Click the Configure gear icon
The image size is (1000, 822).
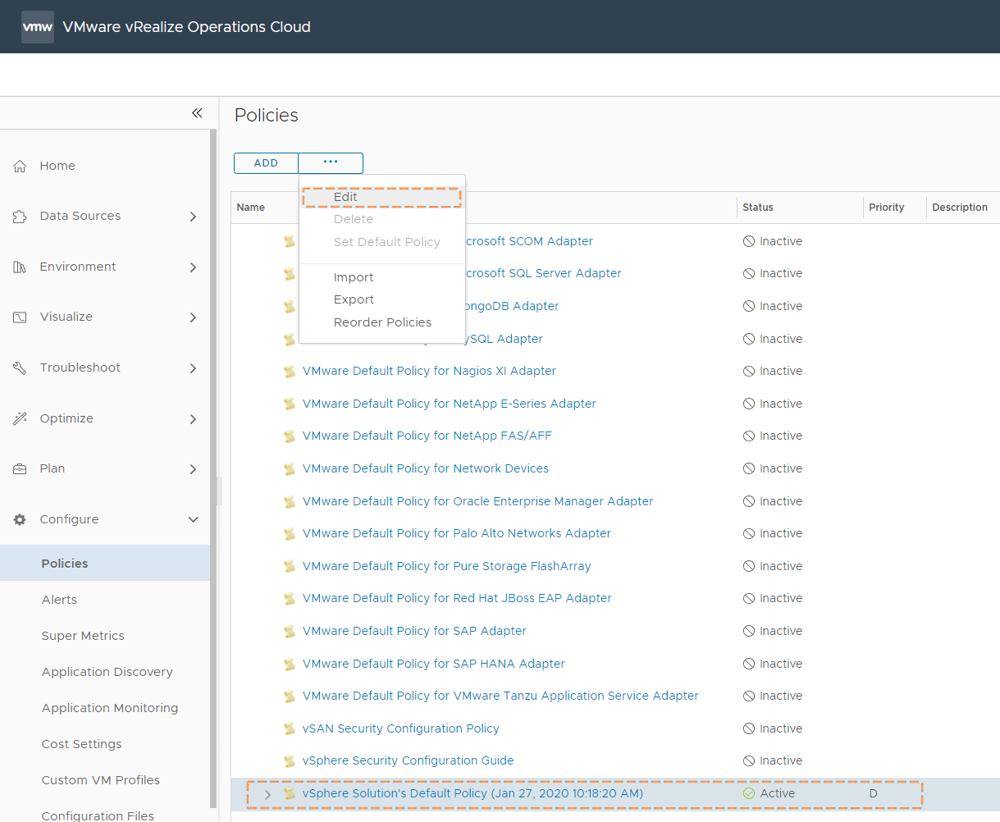pyautogui.click(x=20, y=519)
